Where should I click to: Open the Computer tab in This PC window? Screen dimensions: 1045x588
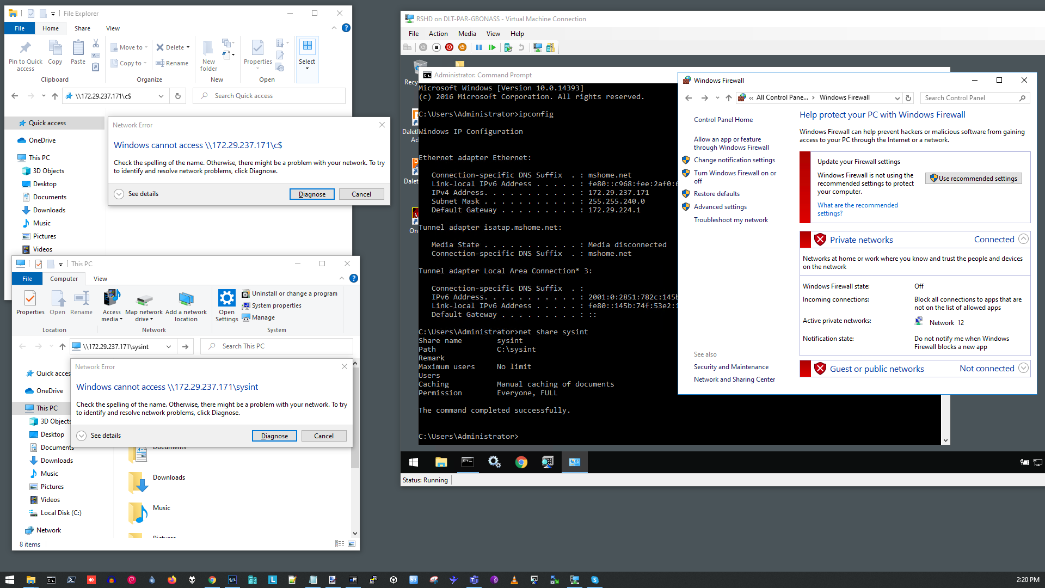64,279
